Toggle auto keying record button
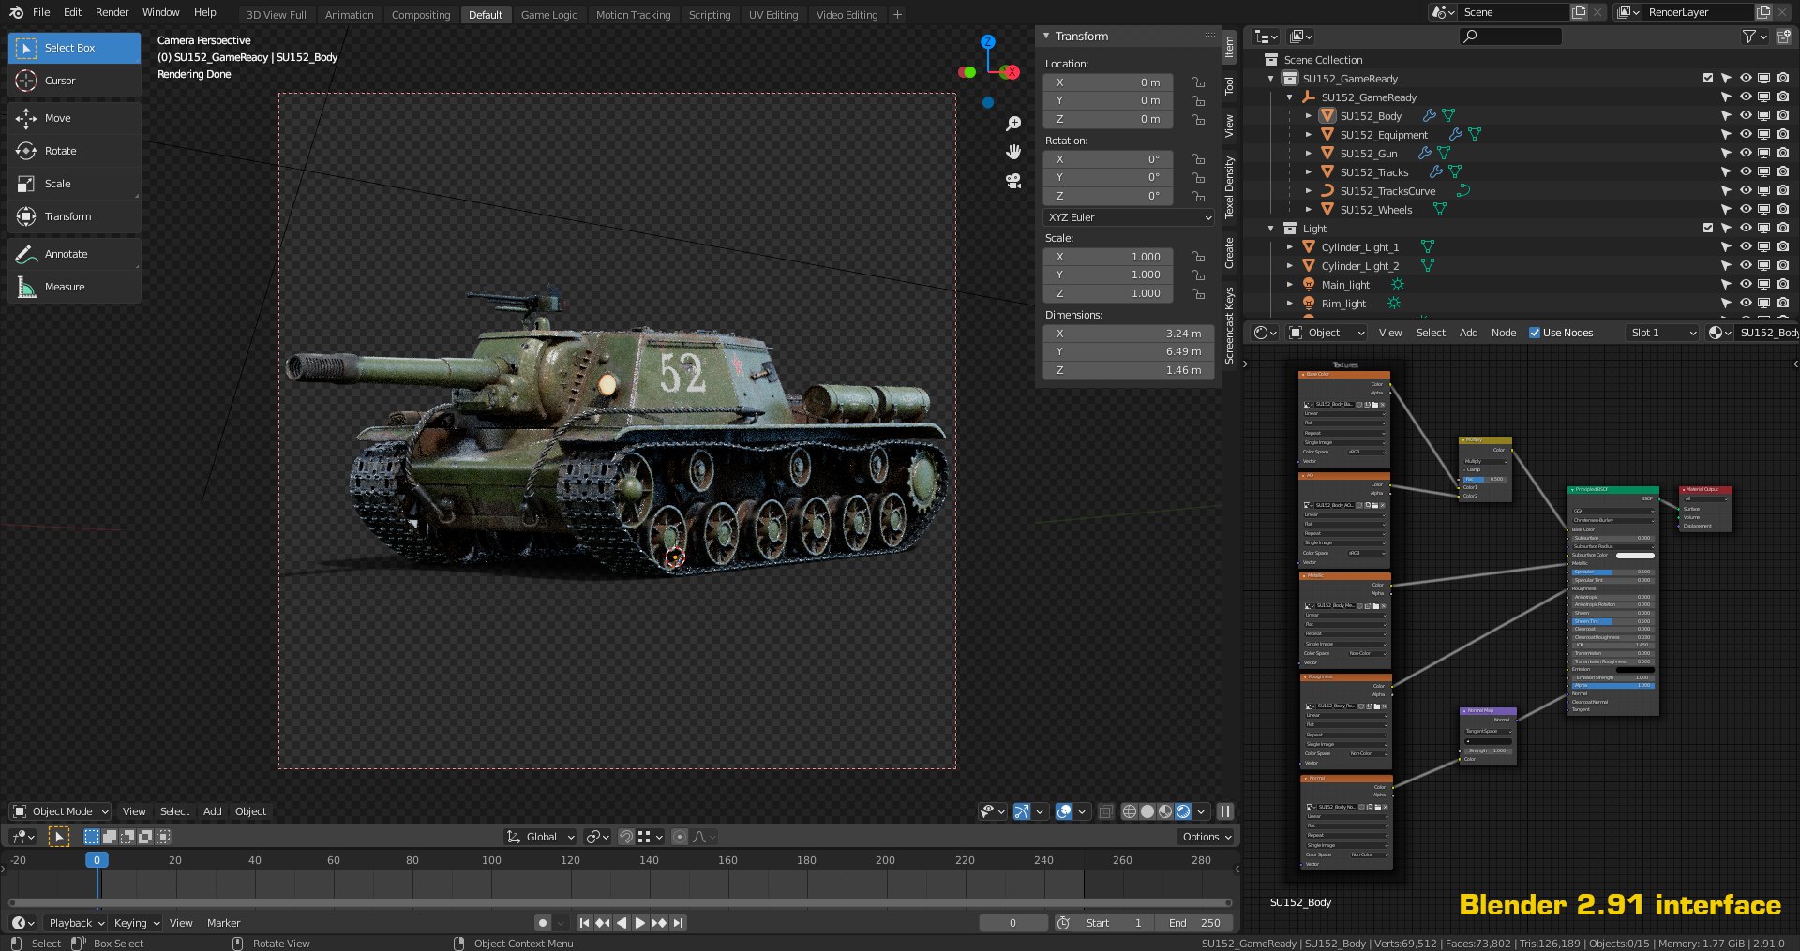This screenshot has width=1800, height=951. coord(543,923)
